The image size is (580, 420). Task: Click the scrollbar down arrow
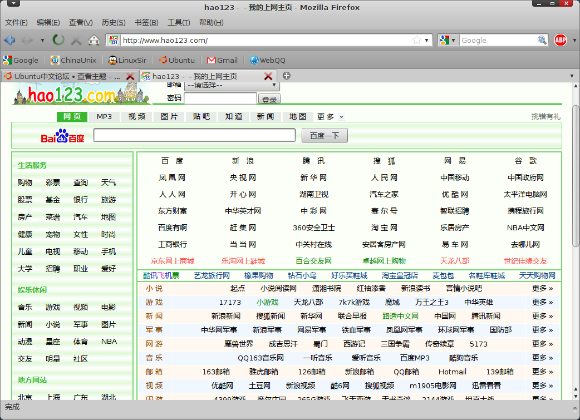pos(575,396)
